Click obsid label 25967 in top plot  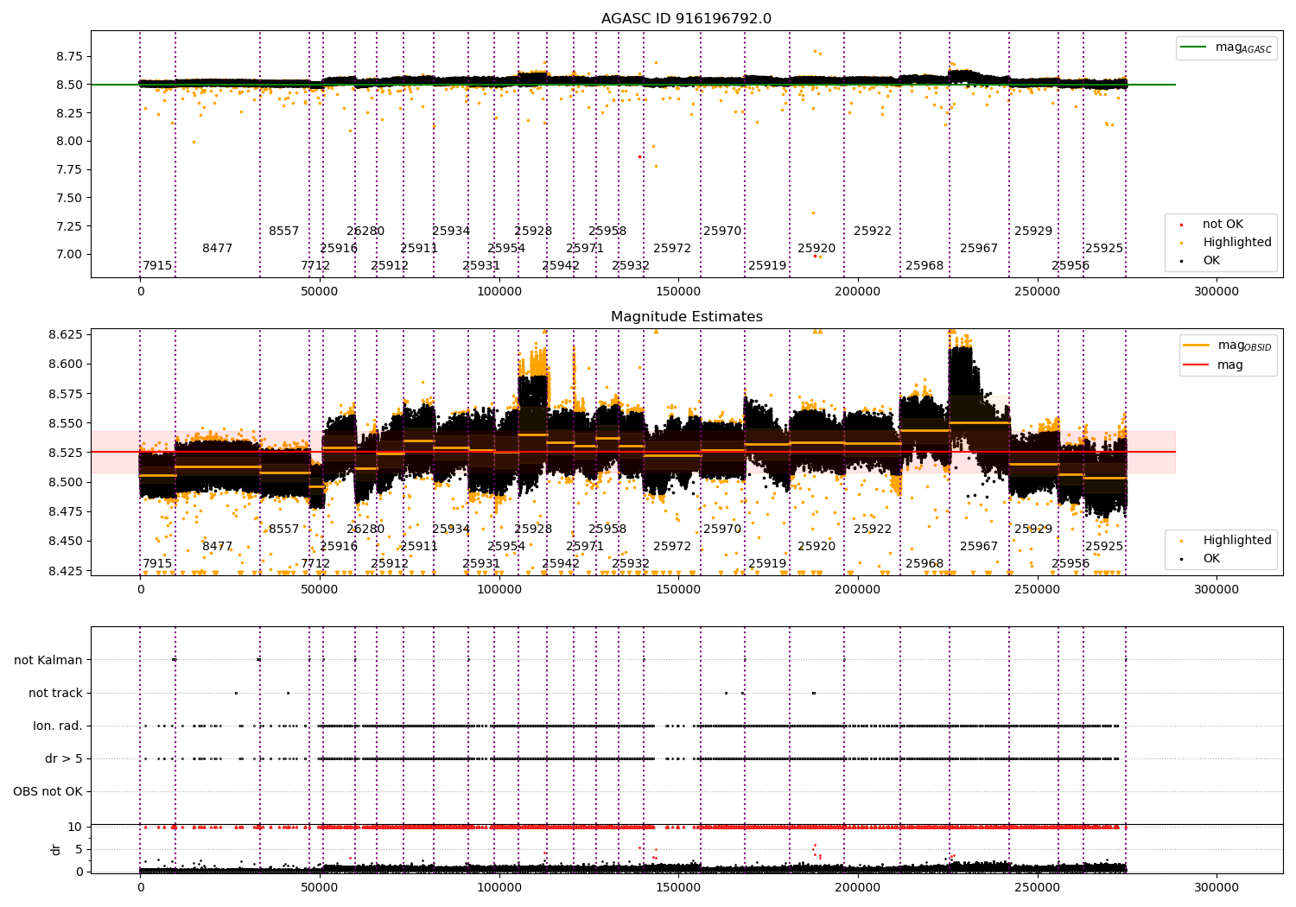point(979,248)
